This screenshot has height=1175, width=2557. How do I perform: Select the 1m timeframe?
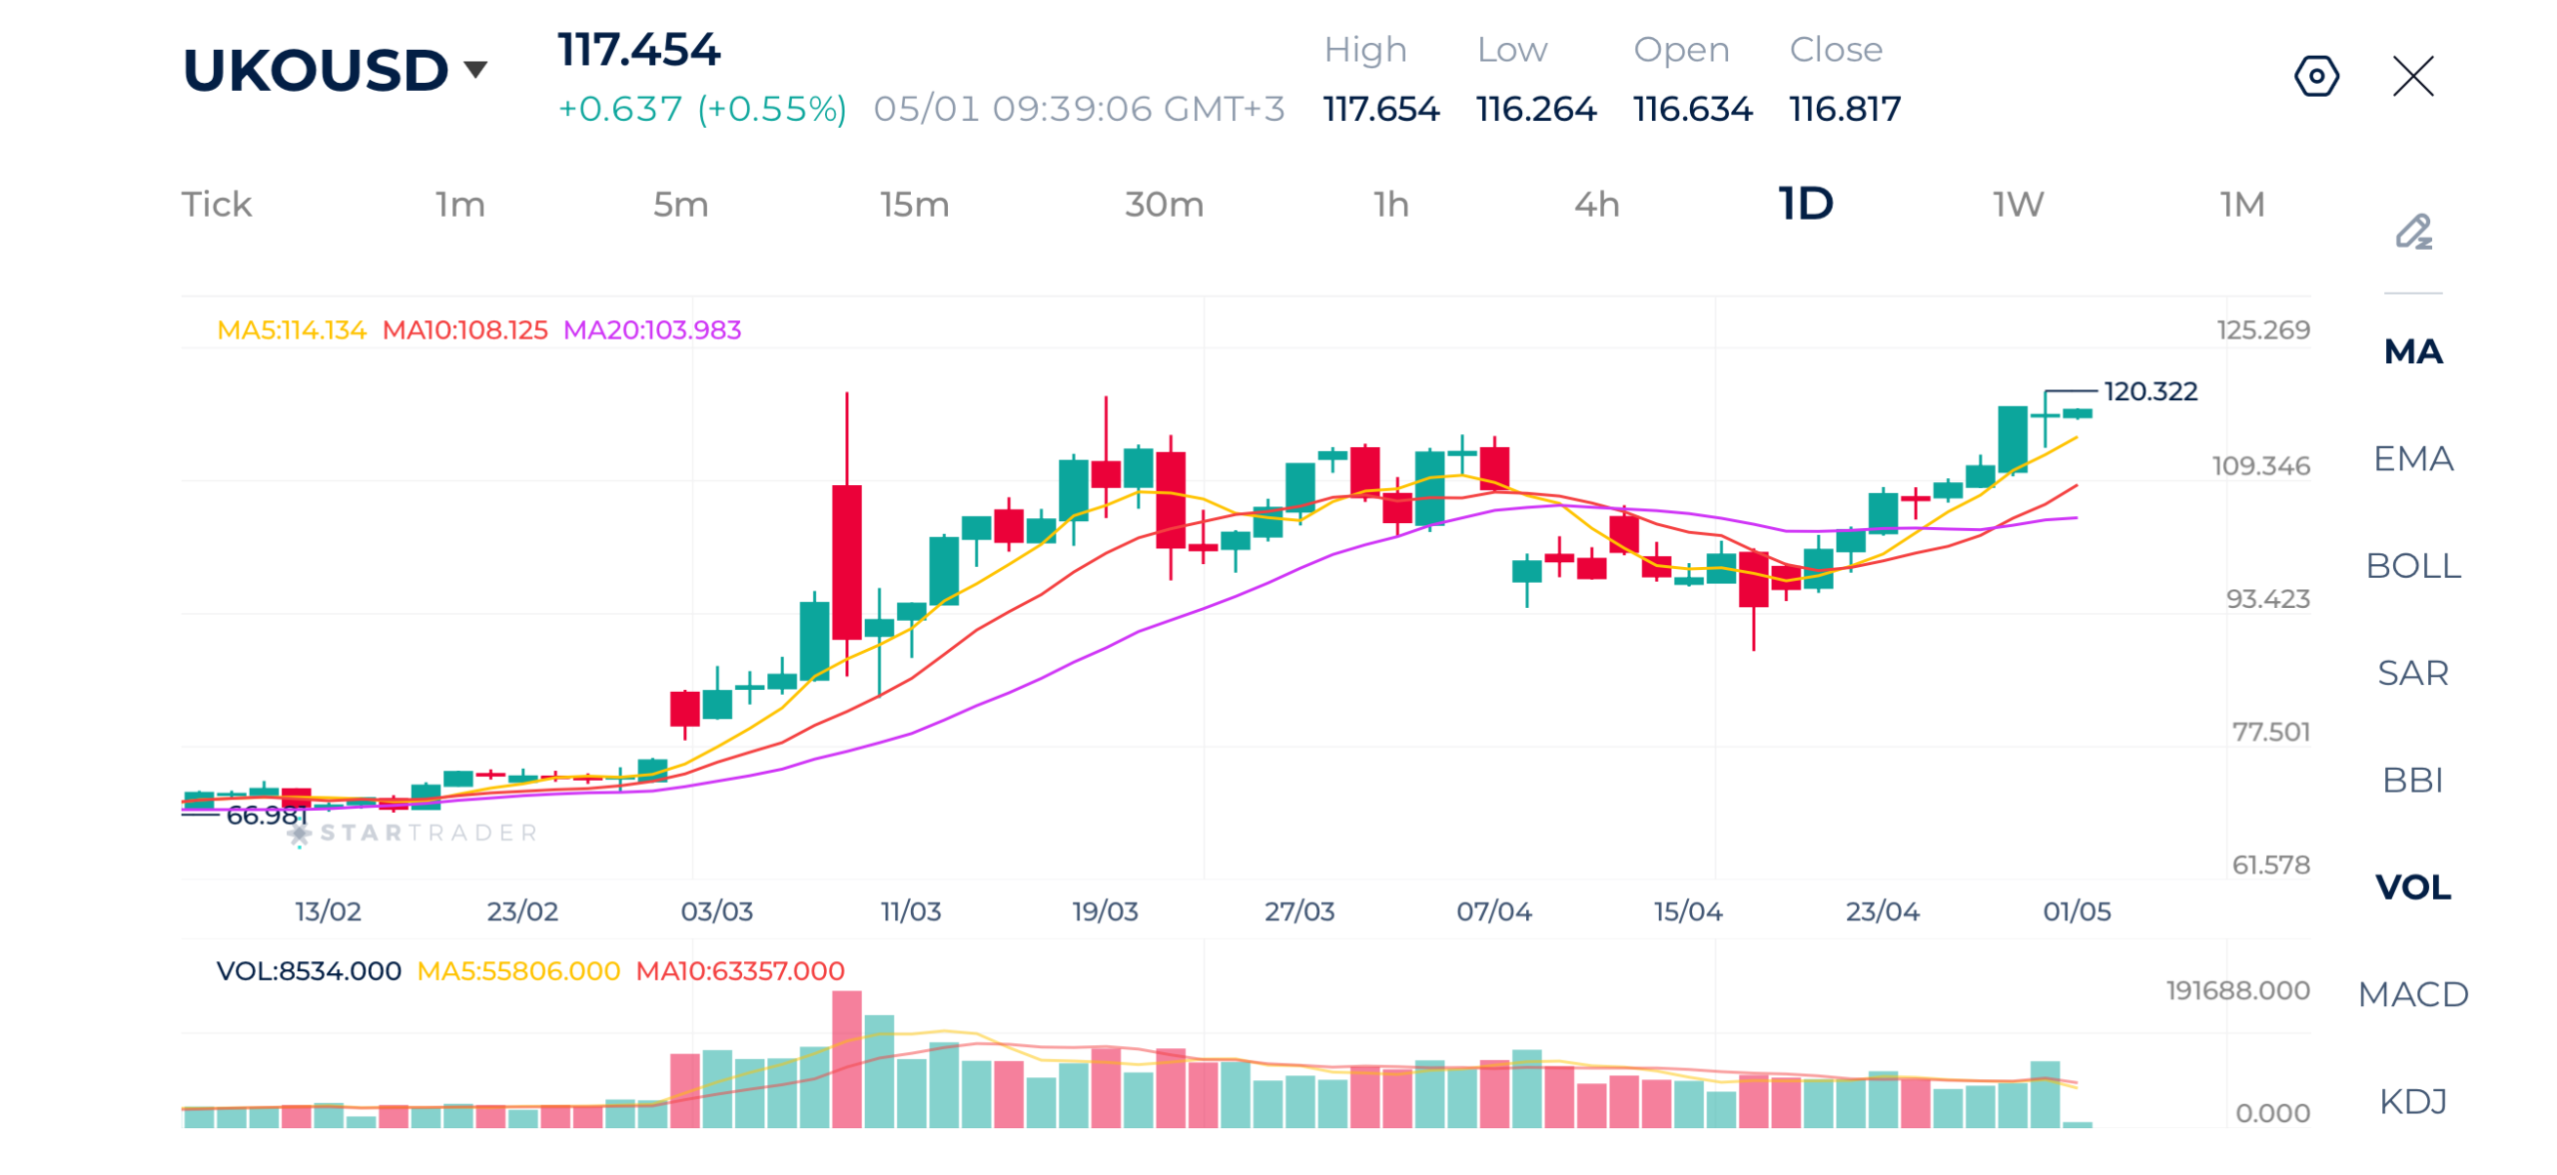[x=459, y=204]
